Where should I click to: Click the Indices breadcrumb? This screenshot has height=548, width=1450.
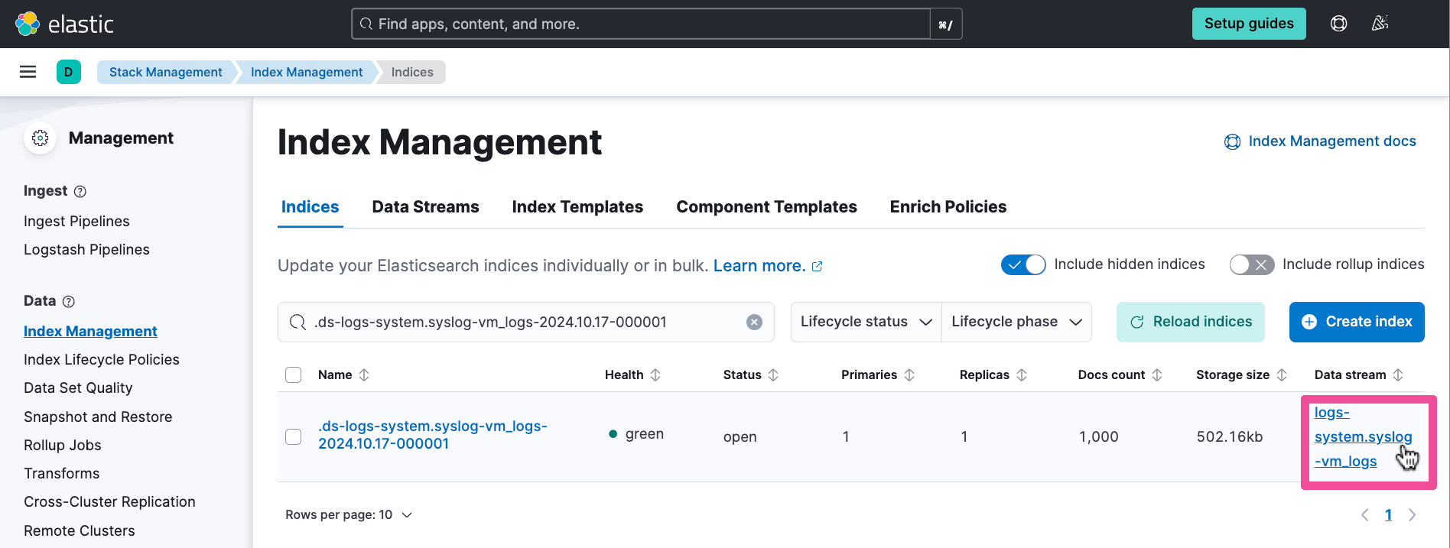[x=412, y=72]
